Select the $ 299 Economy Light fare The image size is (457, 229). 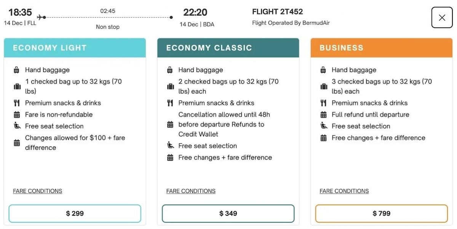(75, 213)
